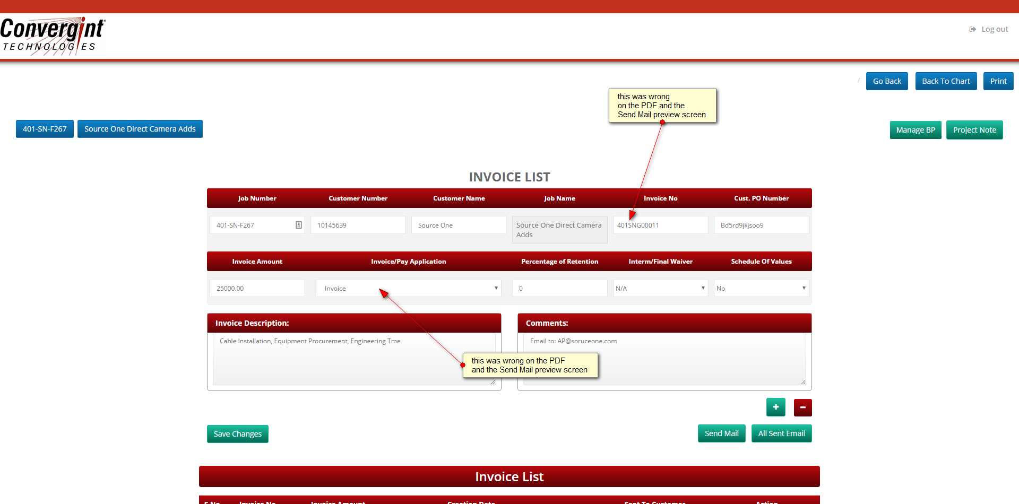This screenshot has width=1019, height=504.
Task: Click the Print button
Action: click(998, 81)
